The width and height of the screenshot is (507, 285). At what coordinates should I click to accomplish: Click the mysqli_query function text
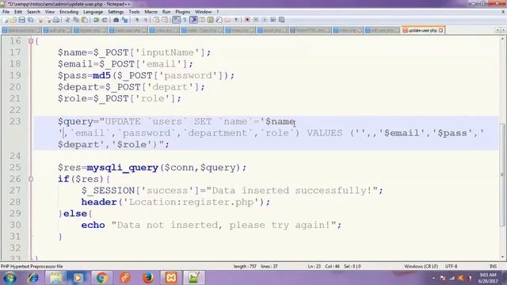click(123, 168)
